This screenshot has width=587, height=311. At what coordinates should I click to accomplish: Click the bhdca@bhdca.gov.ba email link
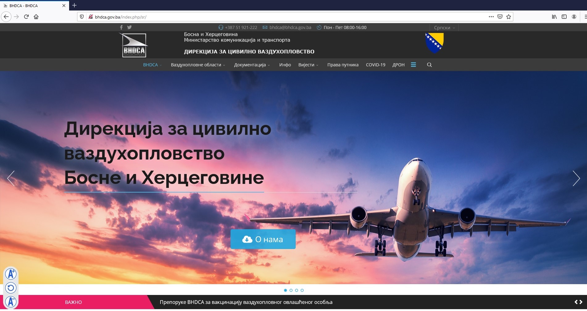290,27
